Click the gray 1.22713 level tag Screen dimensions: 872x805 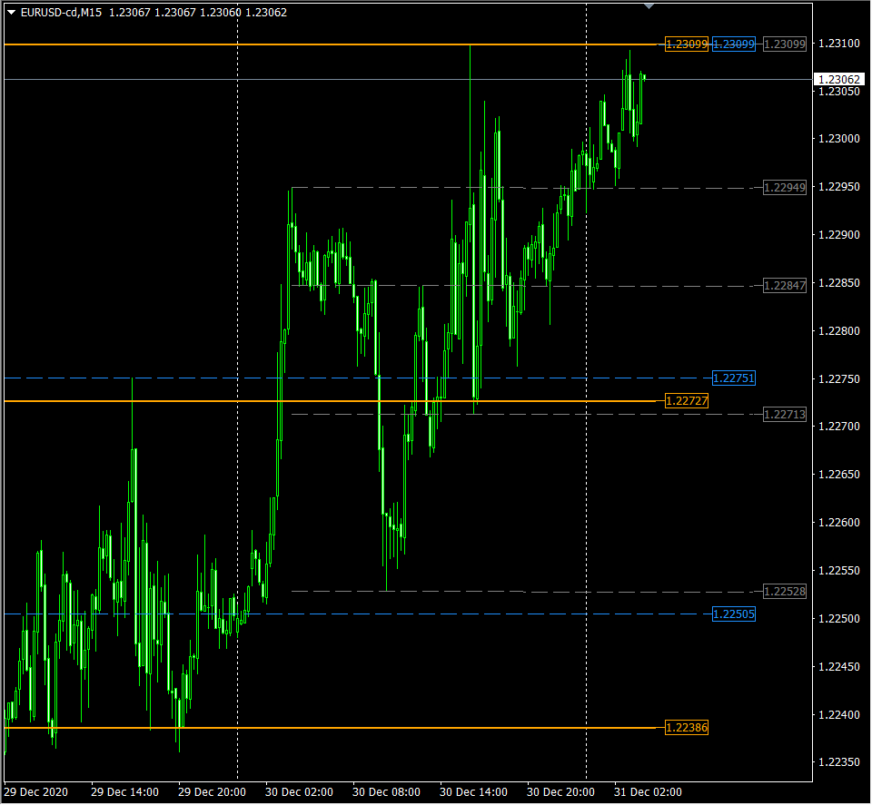coord(785,415)
